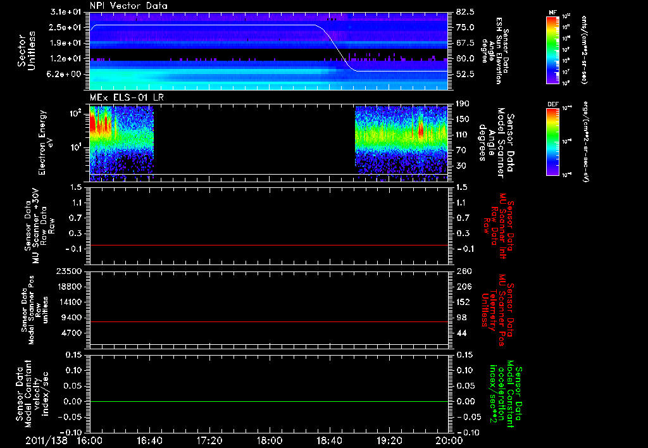Click the red 'MU Scanner Inh Raw Data' label
Screen dimensions: 648x448
[x=499, y=226]
